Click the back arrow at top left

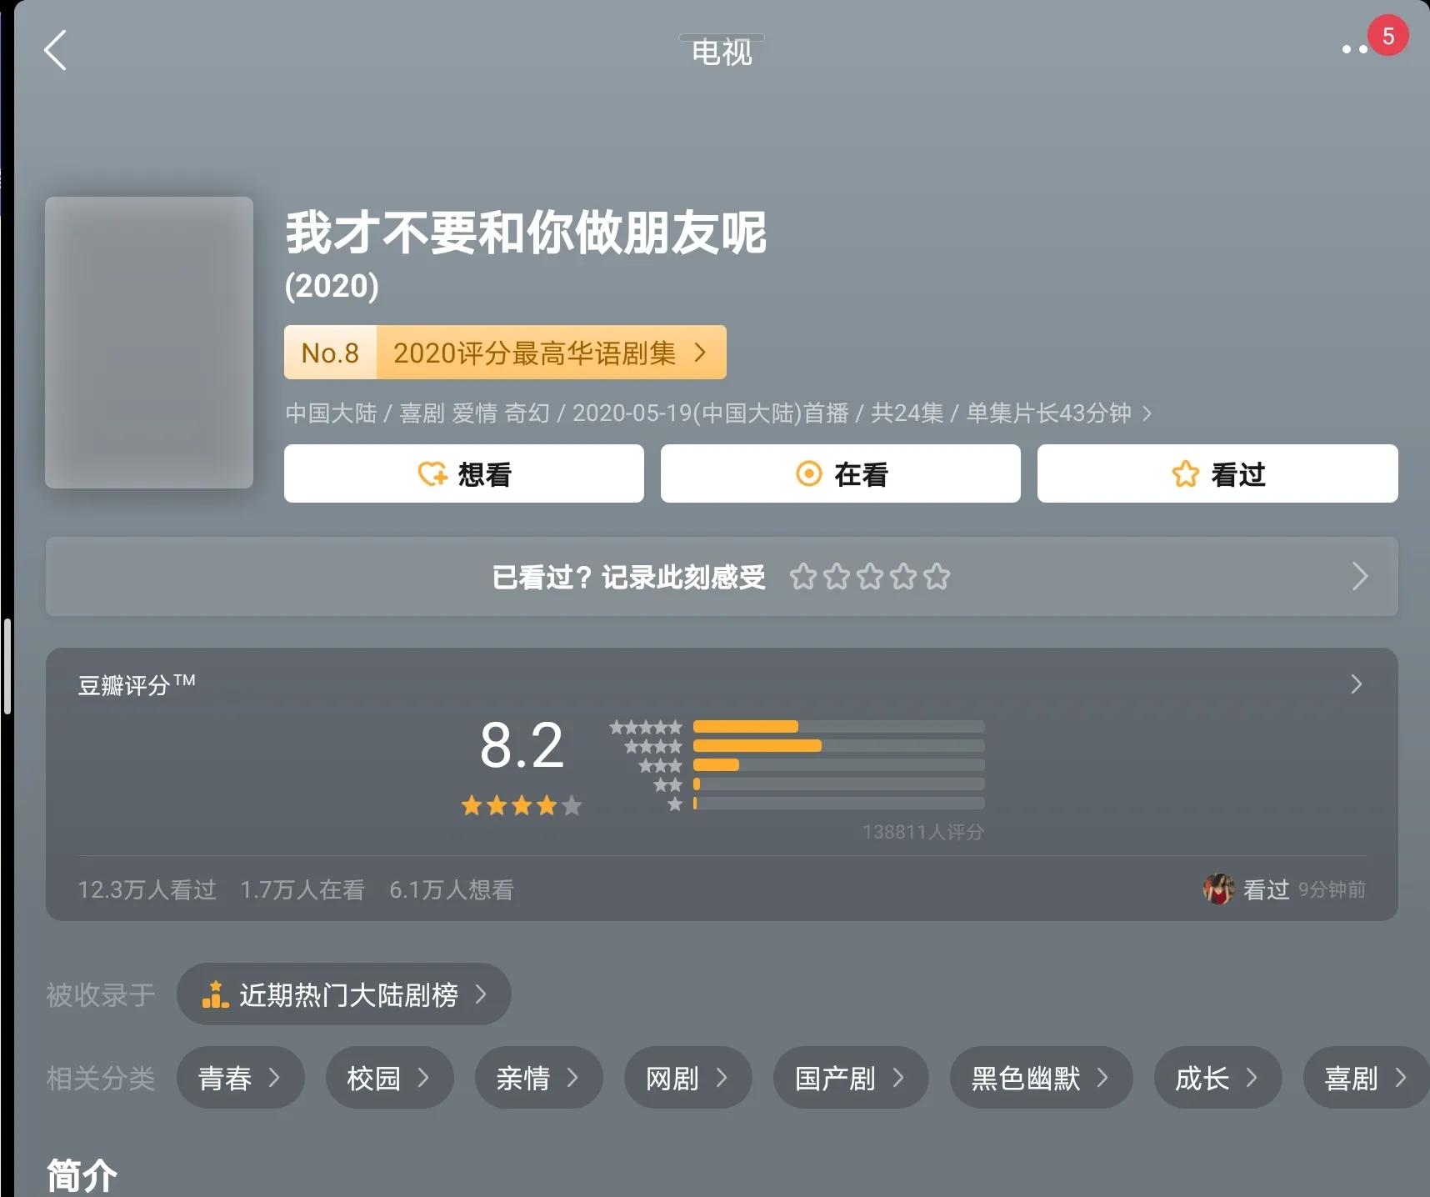pos(55,51)
